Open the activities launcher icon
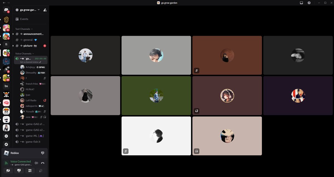This screenshot has width=334, height=177. (x=30, y=171)
